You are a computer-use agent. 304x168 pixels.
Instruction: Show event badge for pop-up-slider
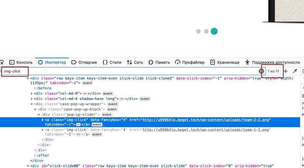pyautogui.click(x=107, y=115)
